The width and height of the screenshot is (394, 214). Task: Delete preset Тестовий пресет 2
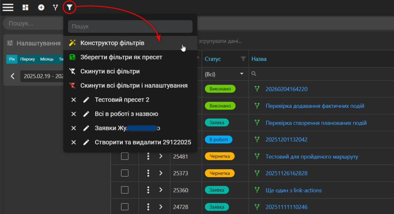[x=73, y=100]
